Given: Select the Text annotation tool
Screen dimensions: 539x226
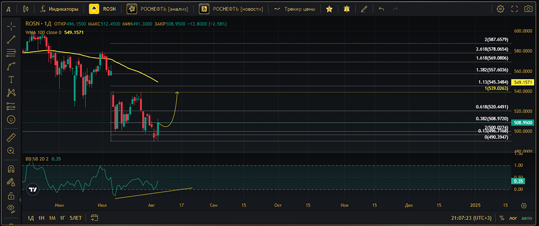Looking at the screenshot, I should [11, 79].
